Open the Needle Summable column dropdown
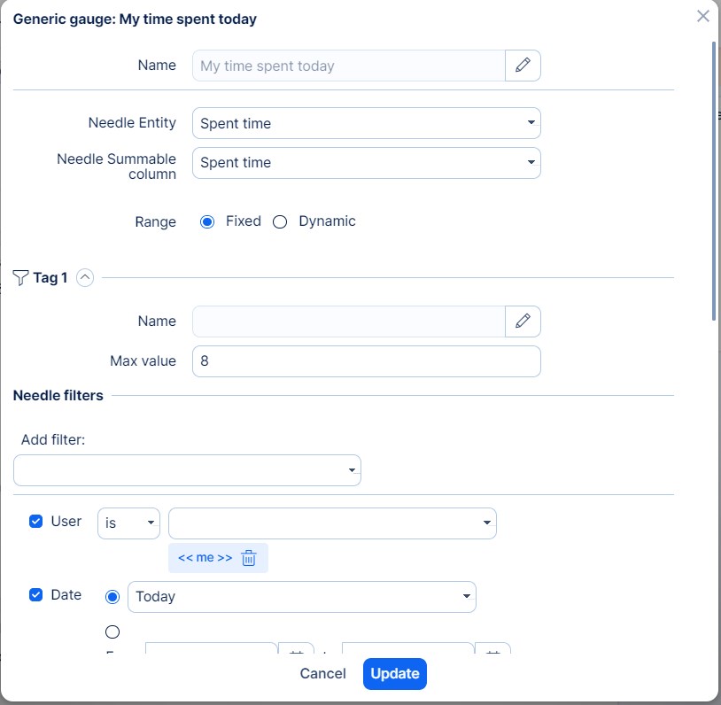 pyautogui.click(x=366, y=162)
